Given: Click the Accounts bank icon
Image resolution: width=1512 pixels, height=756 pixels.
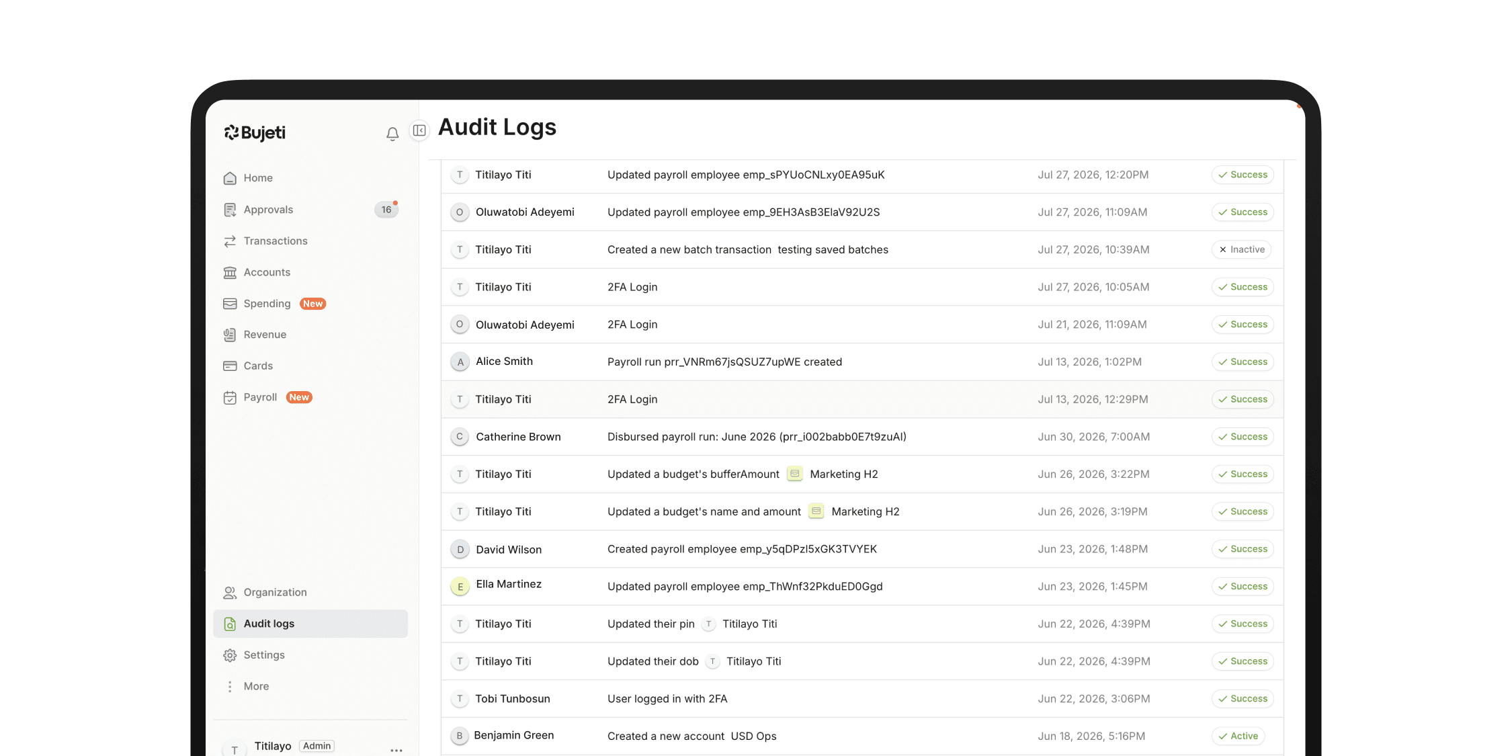Looking at the screenshot, I should coord(230,272).
